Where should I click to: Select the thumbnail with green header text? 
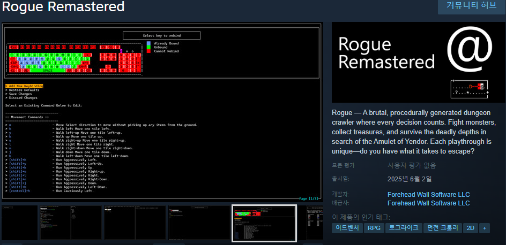(71, 223)
